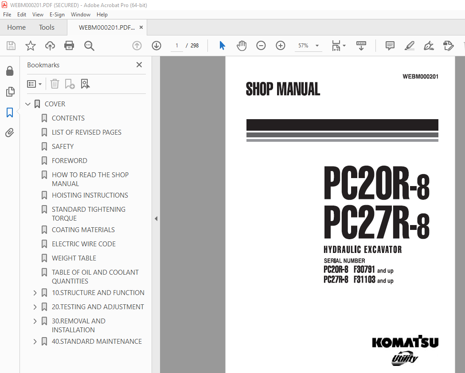Click the Fit width page icon
Screen dimensions: 465x373
click(x=336, y=46)
